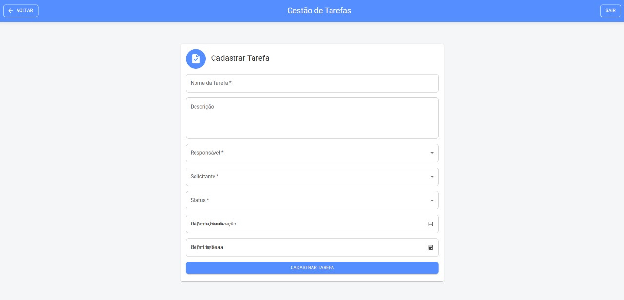Expand the Status dropdown arrow
624x300 pixels.
click(x=432, y=200)
